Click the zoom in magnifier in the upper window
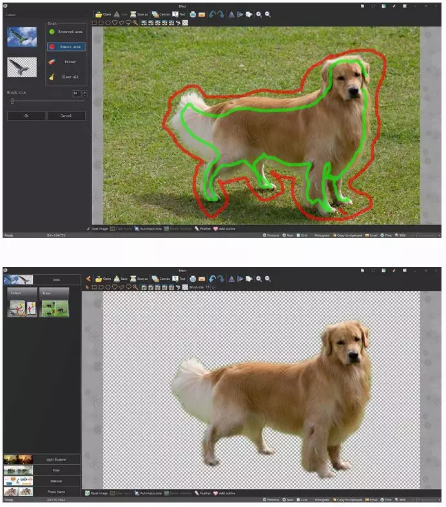The width and height of the screenshot is (446, 507). (x=259, y=14)
